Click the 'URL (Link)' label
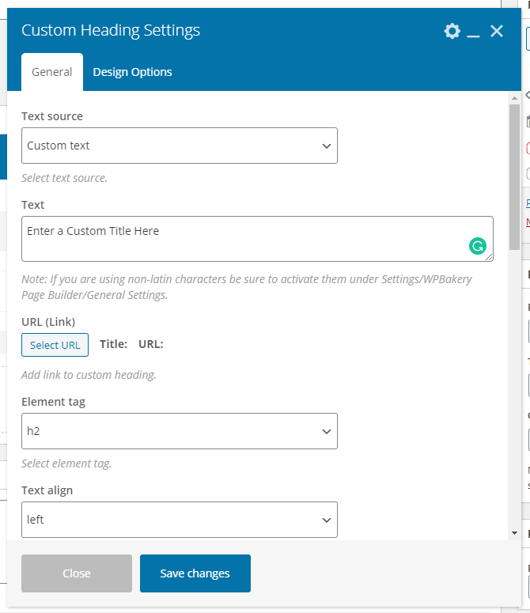The image size is (530, 613). 48,322
